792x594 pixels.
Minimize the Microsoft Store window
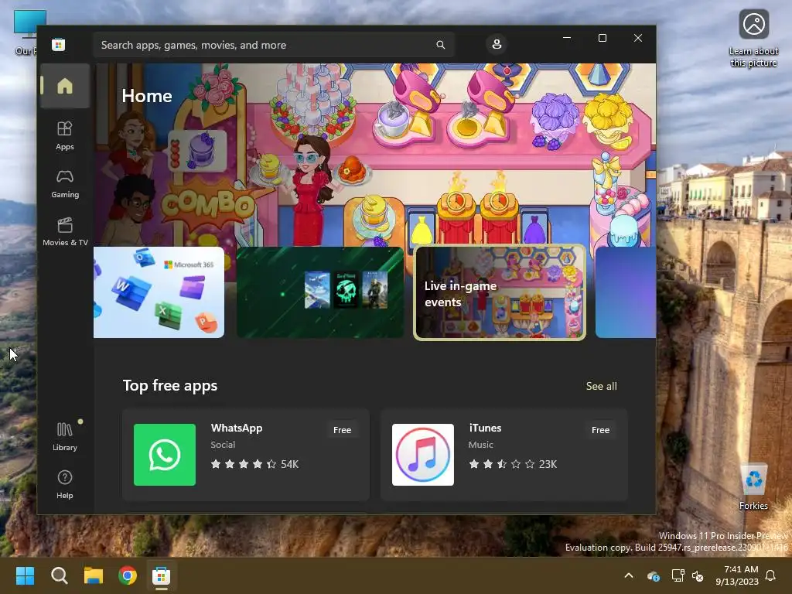(x=567, y=38)
